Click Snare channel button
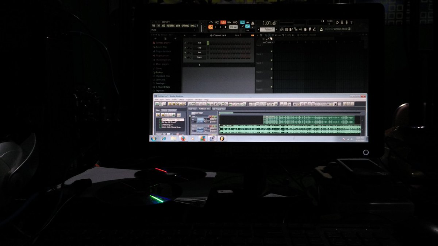Viewport: 438px width, 246px height. [199, 57]
